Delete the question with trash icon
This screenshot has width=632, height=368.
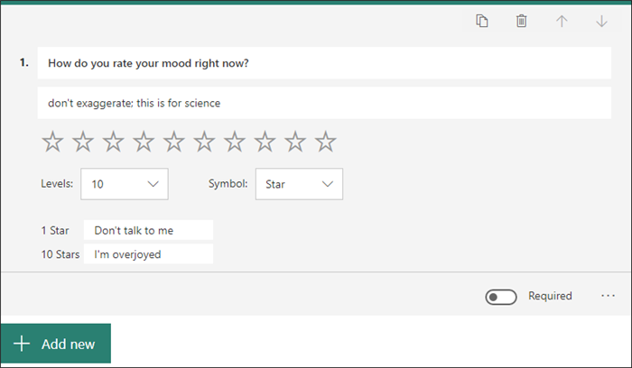[521, 21]
